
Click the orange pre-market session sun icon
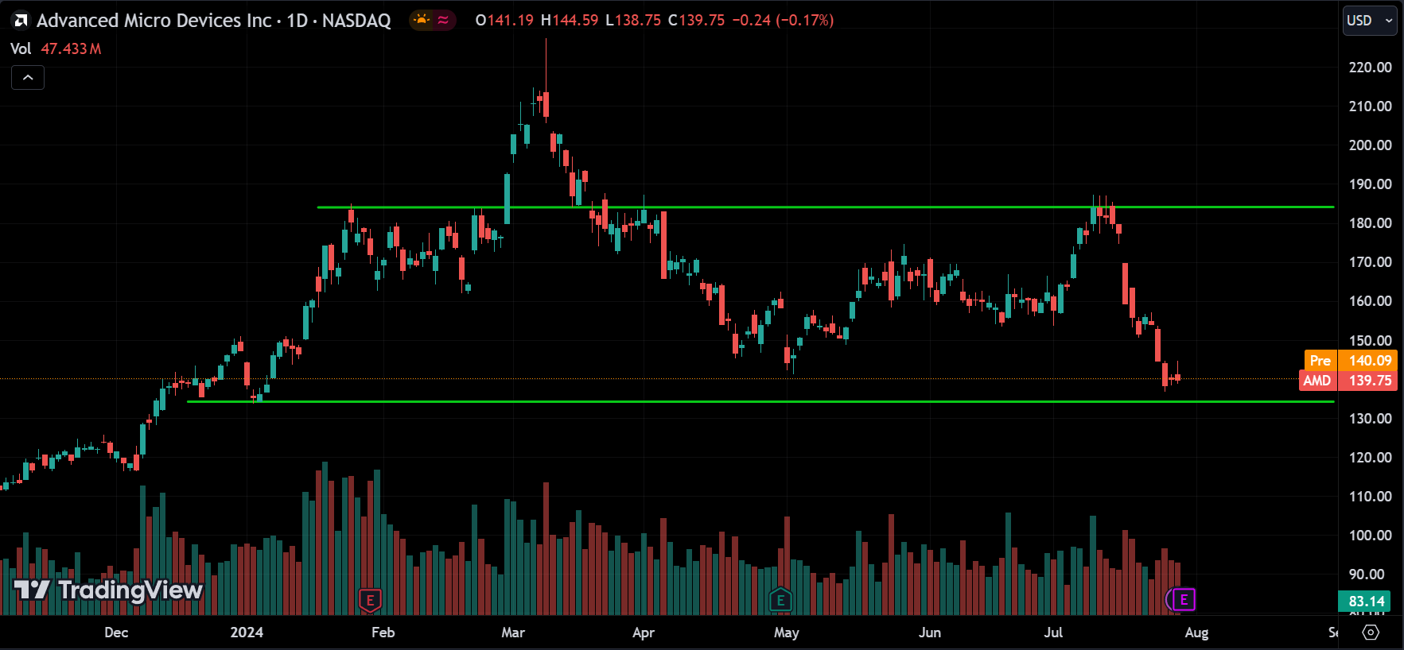coord(422,20)
